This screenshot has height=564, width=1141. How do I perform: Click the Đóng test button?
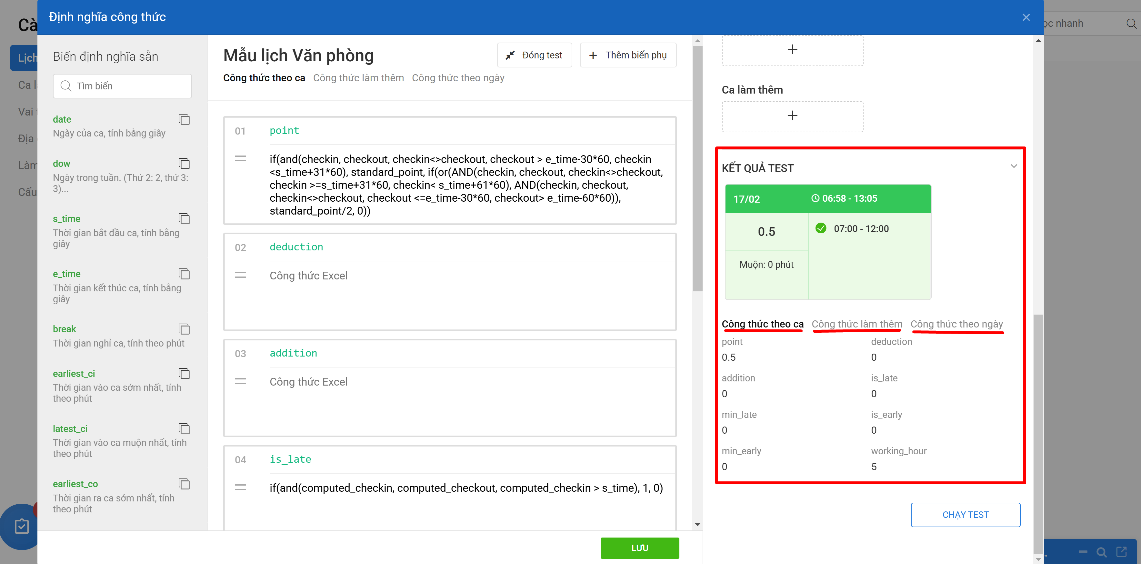point(534,55)
